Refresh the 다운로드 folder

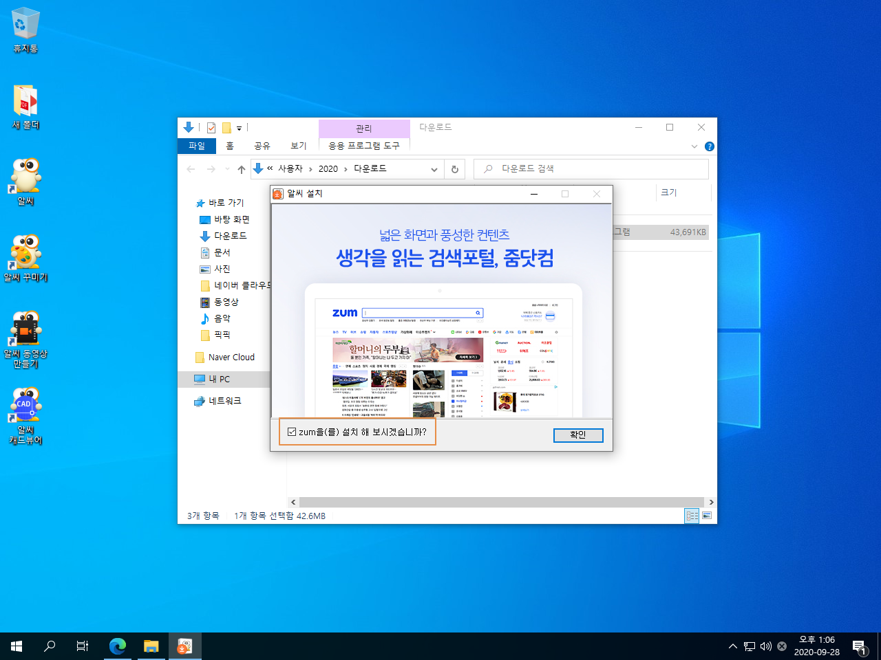click(x=455, y=169)
